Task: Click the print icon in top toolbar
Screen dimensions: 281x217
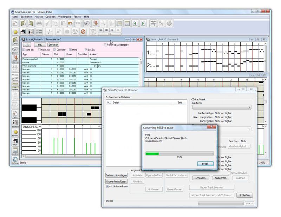Action: tap(39, 23)
